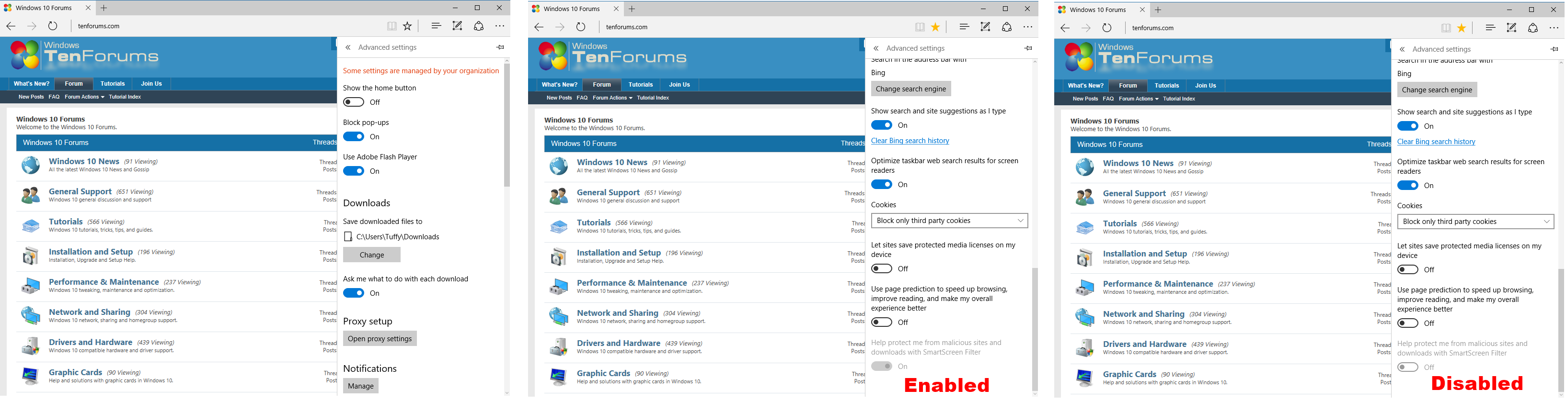Click the Share icon in the right browser window

pyautogui.click(x=1532, y=28)
